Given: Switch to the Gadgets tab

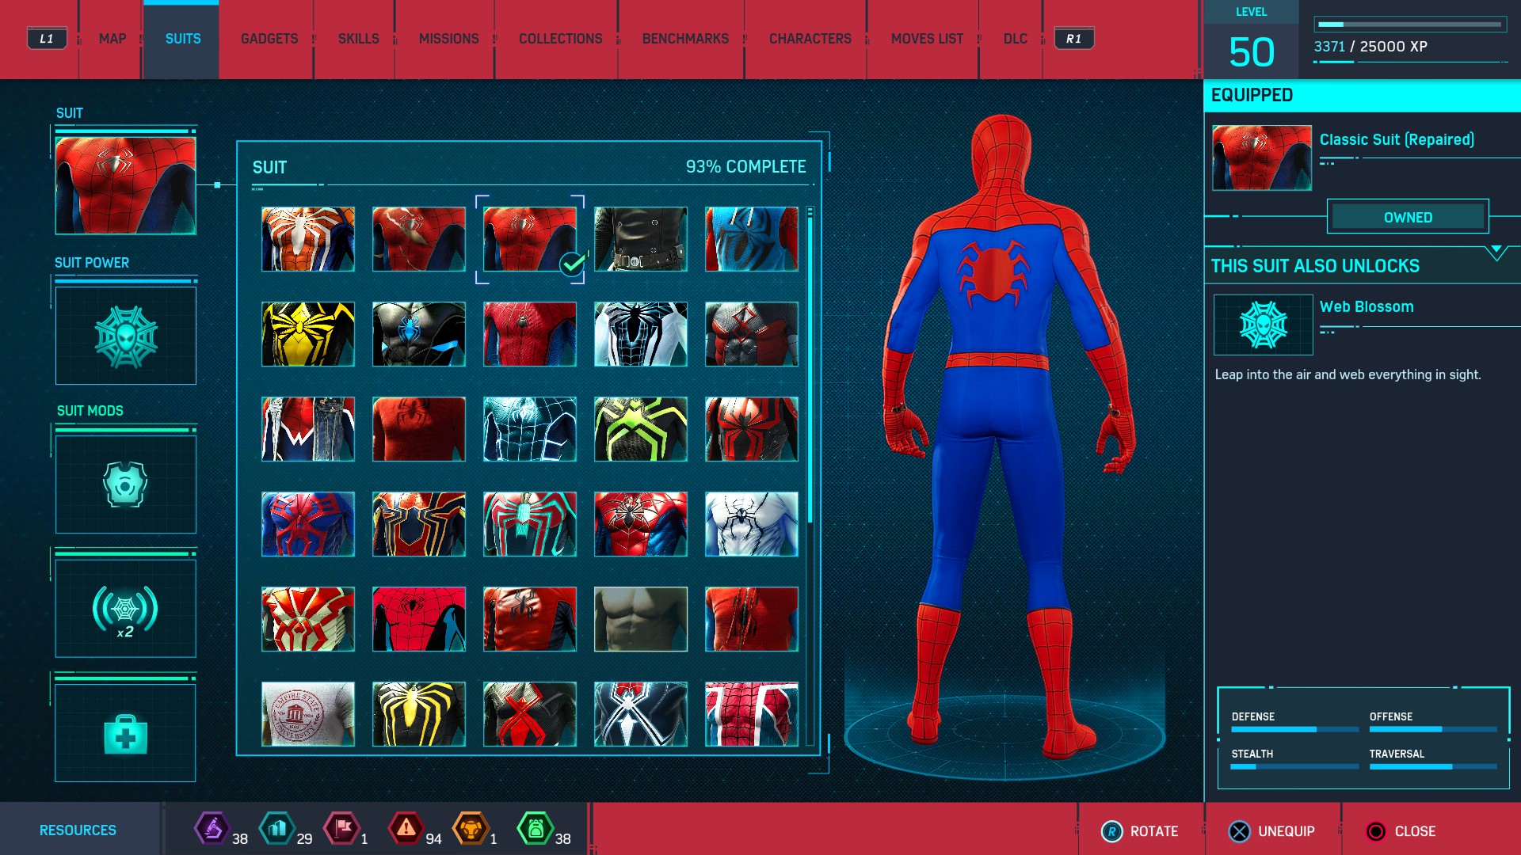Looking at the screenshot, I should coord(269,39).
